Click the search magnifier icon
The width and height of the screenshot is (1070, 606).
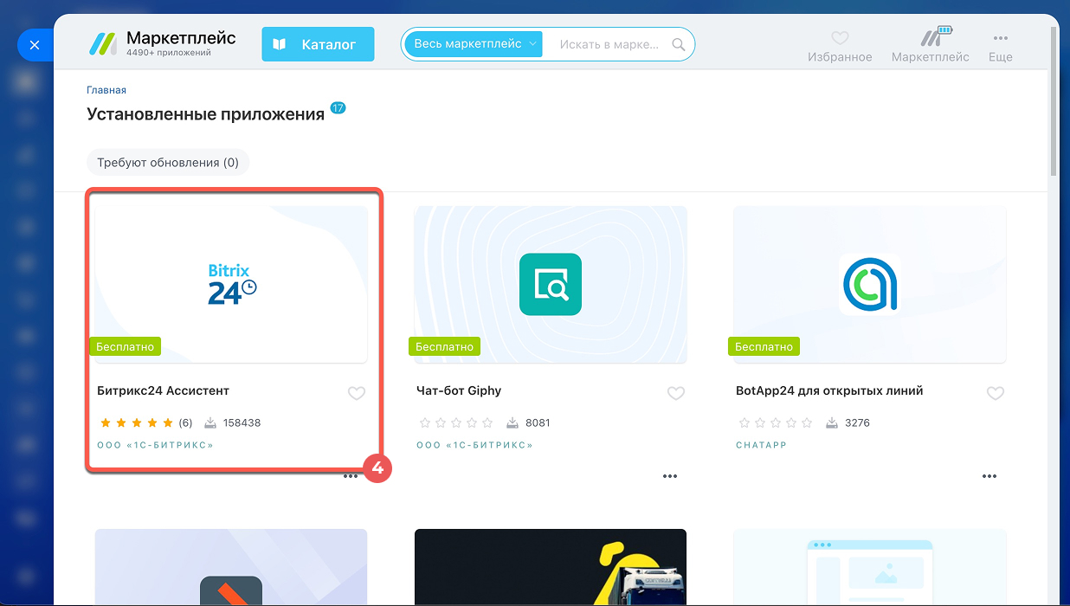click(x=680, y=45)
